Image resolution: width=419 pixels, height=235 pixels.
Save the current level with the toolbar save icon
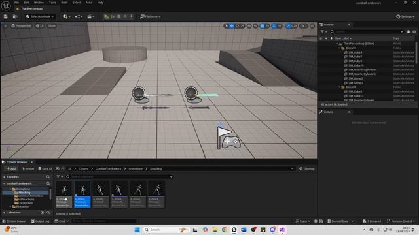pyautogui.click(x=6, y=16)
